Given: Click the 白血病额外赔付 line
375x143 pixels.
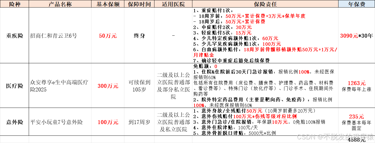Looking at the screenshot, I should [265, 52].
